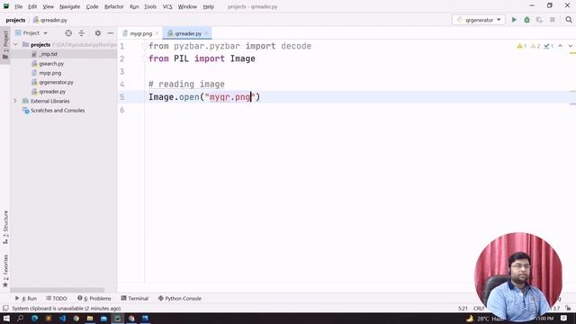This screenshot has height=324, width=576.
Task: Start debugging with the green bug icon
Action: (x=526, y=20)
